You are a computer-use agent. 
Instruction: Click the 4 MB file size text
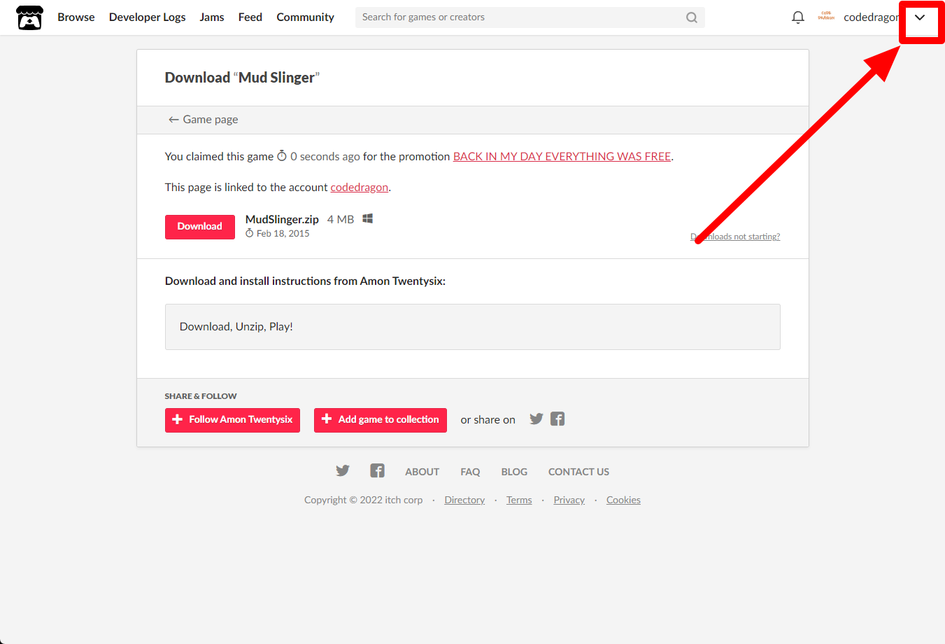[x=341, y=220]
